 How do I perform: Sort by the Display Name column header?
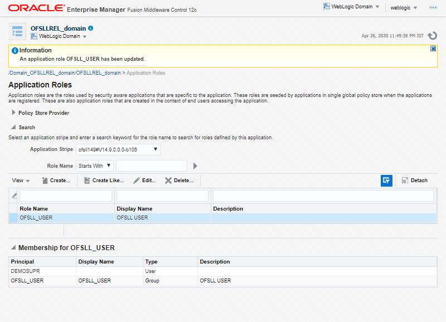click(x=134, y=208)
